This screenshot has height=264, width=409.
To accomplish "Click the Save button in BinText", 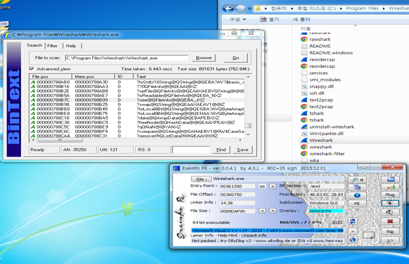I will 242,150.
